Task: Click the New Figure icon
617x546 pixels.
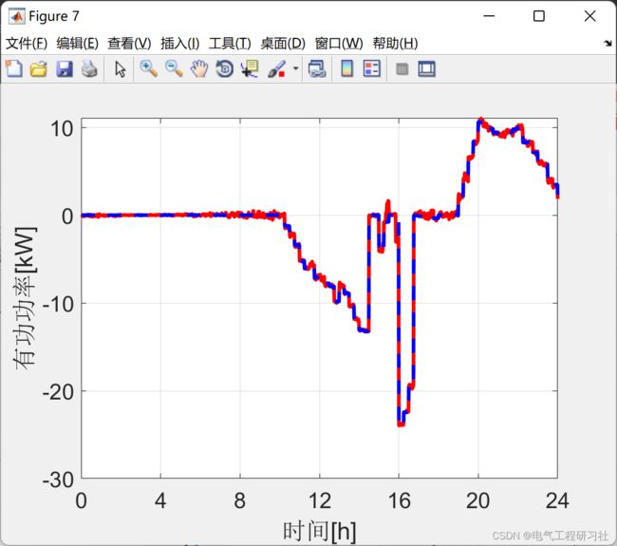Action: point(14,69)
